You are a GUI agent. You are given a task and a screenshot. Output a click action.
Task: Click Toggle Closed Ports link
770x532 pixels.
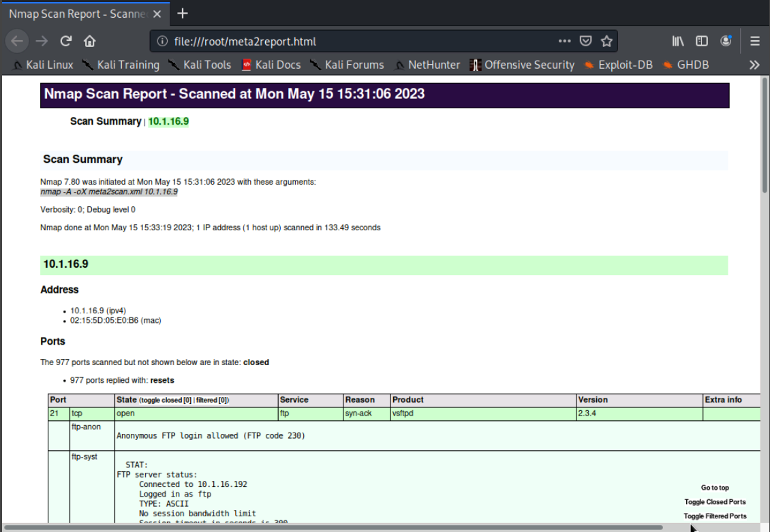(715, 502)
